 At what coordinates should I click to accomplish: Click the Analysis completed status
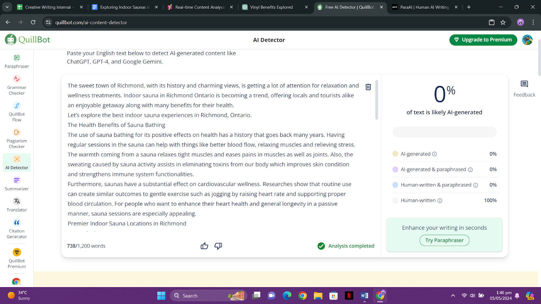click(x=346, y=246)
